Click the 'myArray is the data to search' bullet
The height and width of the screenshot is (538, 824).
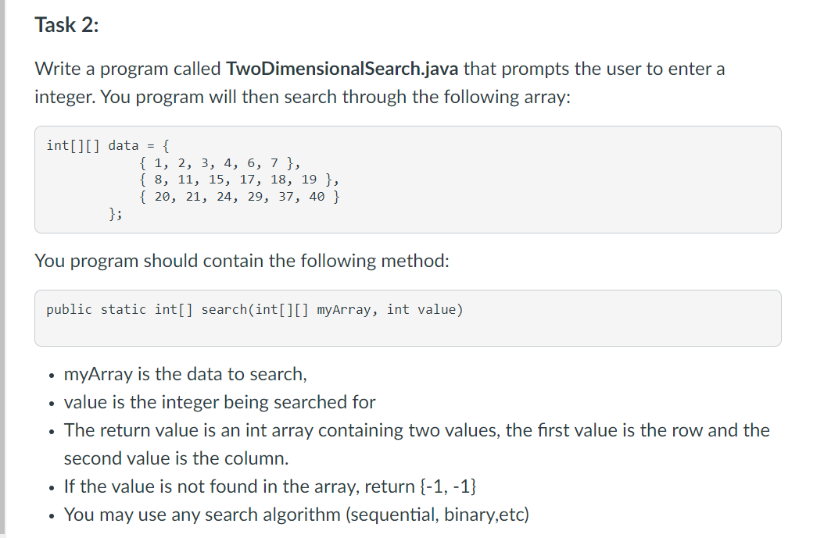pyautogui.click(x=185, y=374)
